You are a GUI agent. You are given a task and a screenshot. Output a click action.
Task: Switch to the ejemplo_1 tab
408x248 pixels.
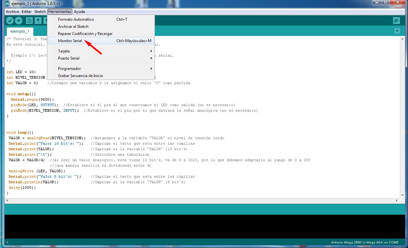(20, 31)
